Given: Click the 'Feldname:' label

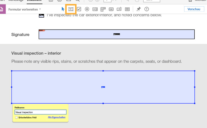Looking at the screenshot, I should point(20,108).
